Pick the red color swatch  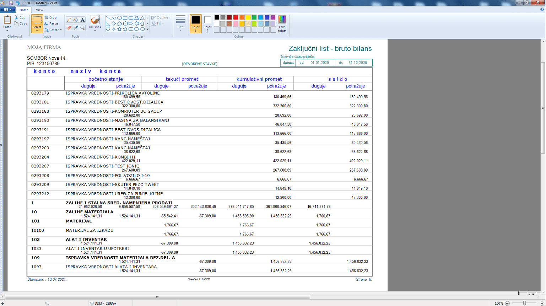pyautogui.click(x=236, y=17)
